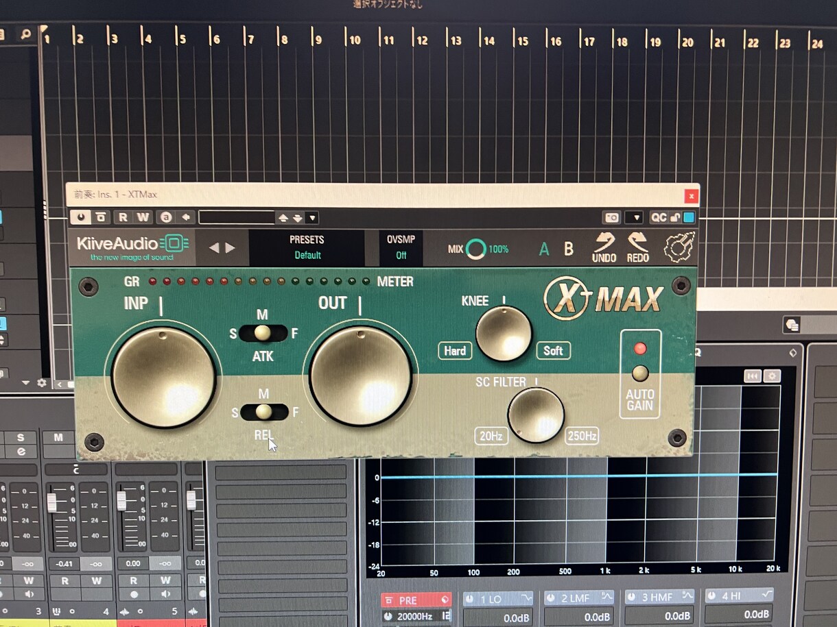Click the KiiveAudio logo
Screen dimensions: 837x627
pyautogui.click(x=132, y=247)
